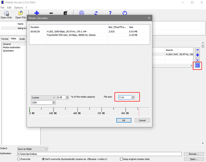Open the File menu
This screenshot has height=162, width=206.
coord(2,7)
